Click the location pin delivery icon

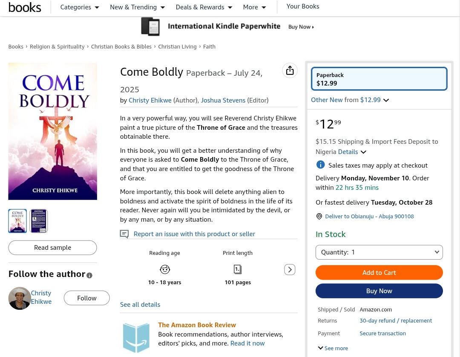[319, 217]
